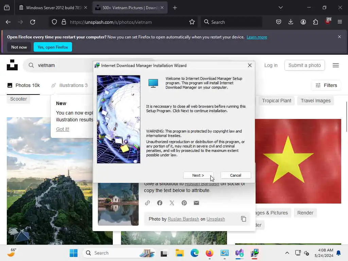Open the taskbar clock showing 4:08 AM
This screenshot has width=348, height=261.
324,253
